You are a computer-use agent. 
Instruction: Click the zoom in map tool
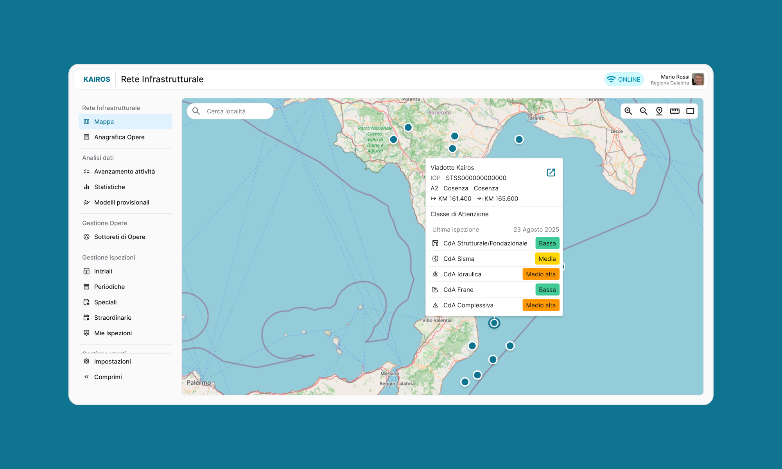(628, 111)
